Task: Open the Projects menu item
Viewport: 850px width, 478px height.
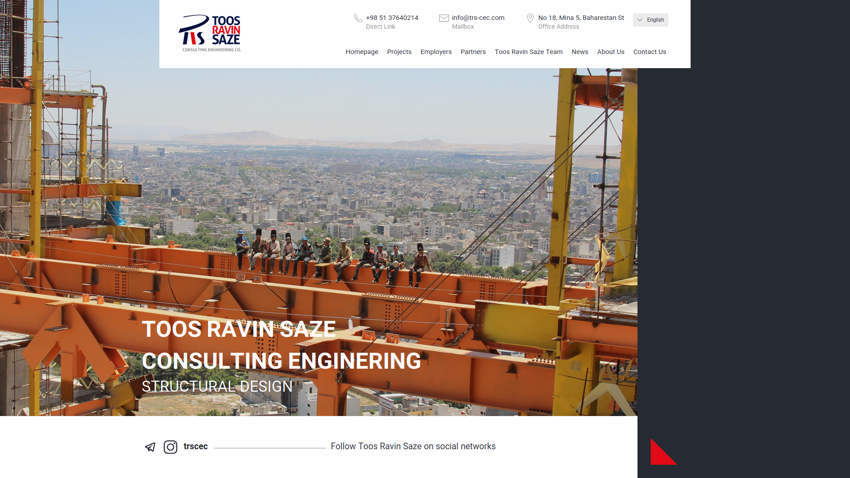Action: (x=399, y=52)
